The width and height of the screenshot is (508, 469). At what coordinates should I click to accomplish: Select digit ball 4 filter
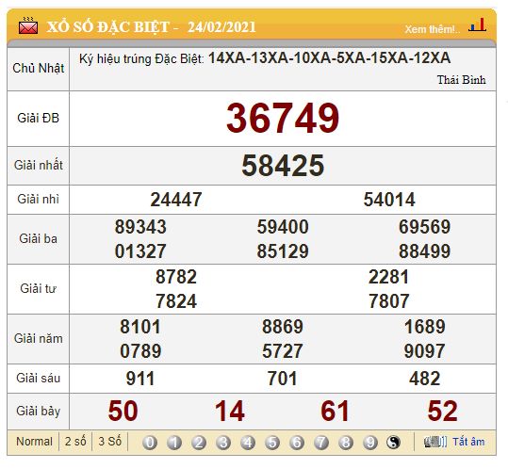(248, 443)
